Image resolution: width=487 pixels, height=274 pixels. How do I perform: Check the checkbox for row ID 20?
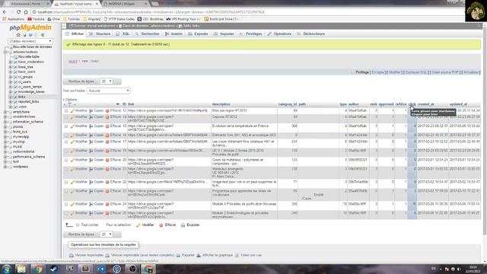click(66, 161)
